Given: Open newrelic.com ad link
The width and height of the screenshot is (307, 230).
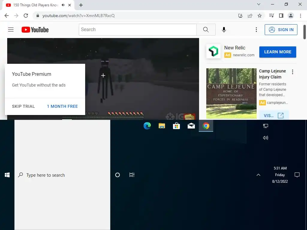Looking at the screenshot, I should [243, 55].
